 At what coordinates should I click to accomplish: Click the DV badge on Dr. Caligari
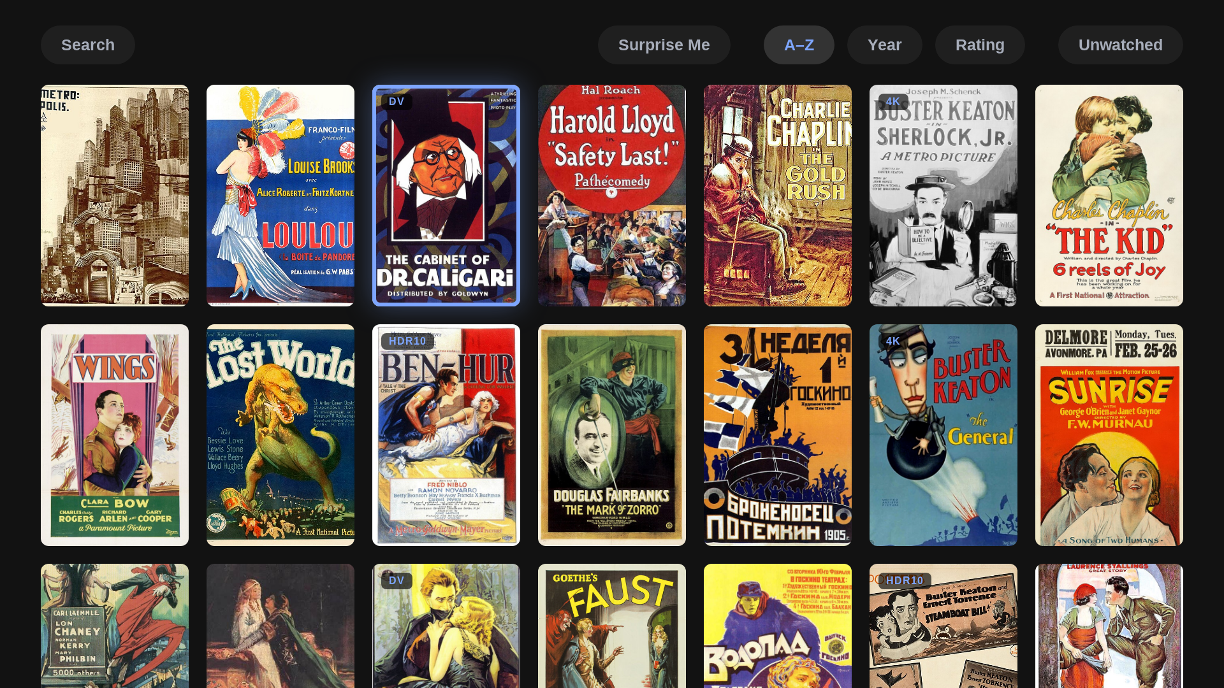(397, 101)
